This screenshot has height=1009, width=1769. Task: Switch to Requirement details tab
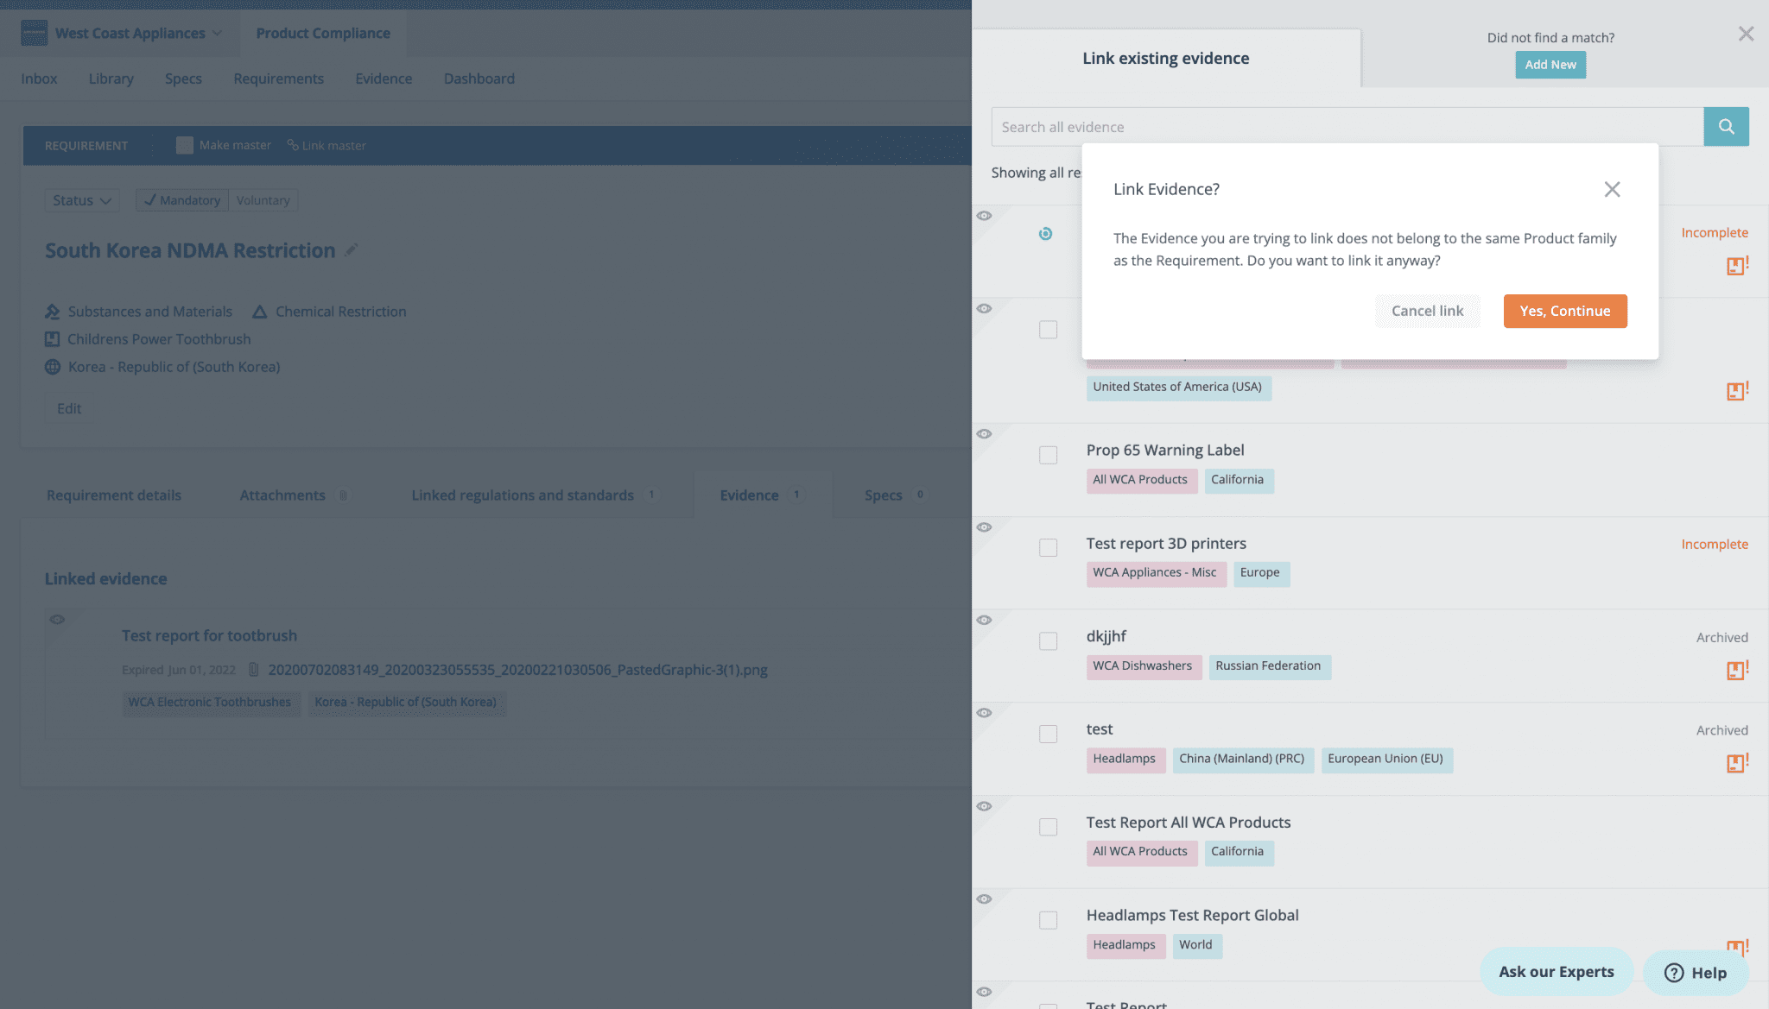[x=114, y=495]
